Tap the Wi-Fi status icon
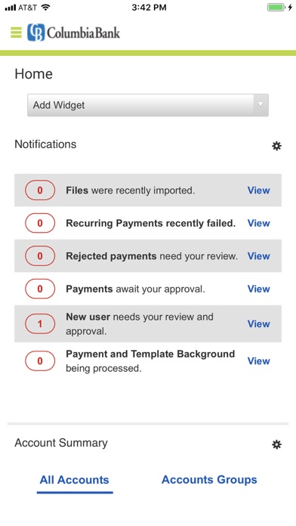This screenshot has width=296, height=526. tap(45, 8)
